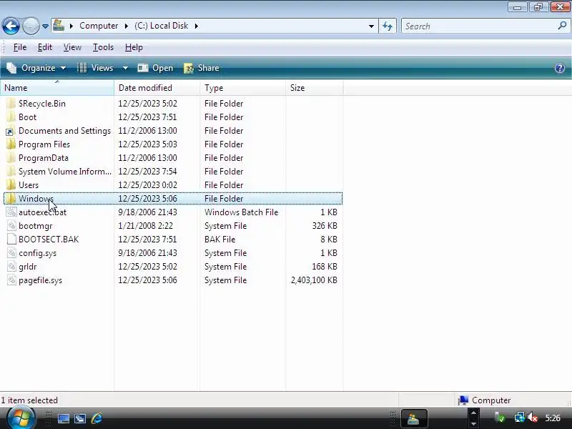Select the ProgramData folder icon
This screenshot has width=572, height=429.
tap(11, 158)
